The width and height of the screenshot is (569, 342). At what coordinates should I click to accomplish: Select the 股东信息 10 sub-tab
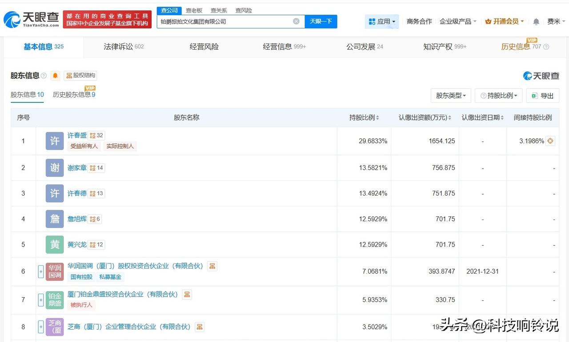(x=27, y=94)
